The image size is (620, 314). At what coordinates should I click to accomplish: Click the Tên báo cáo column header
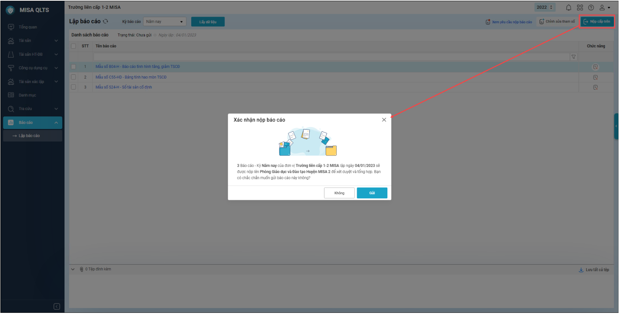(x=106, y=46)
